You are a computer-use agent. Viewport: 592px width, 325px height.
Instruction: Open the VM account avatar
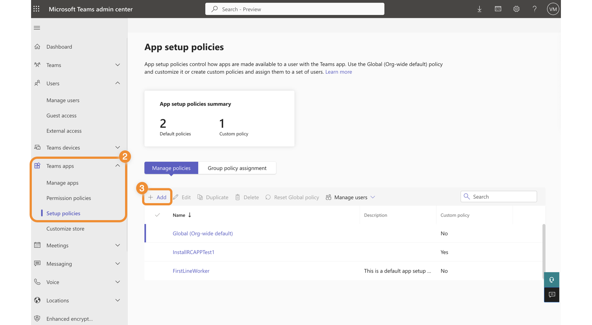point(553,9)
